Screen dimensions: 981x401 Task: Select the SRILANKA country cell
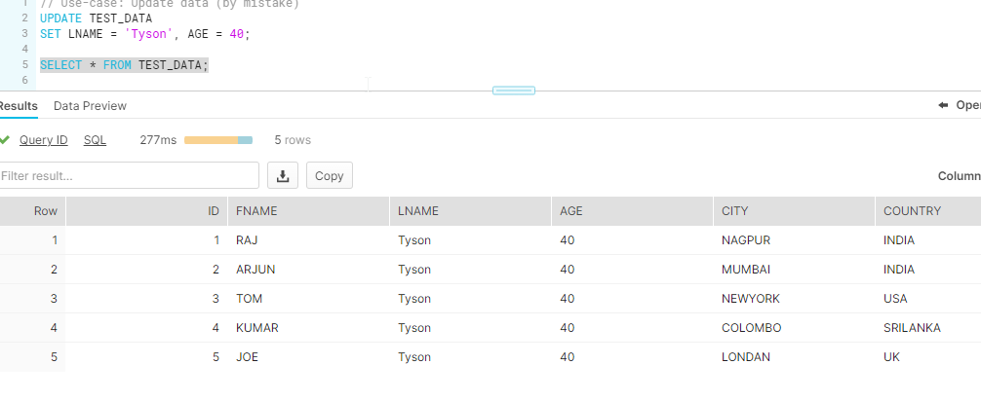pos(928,328)
